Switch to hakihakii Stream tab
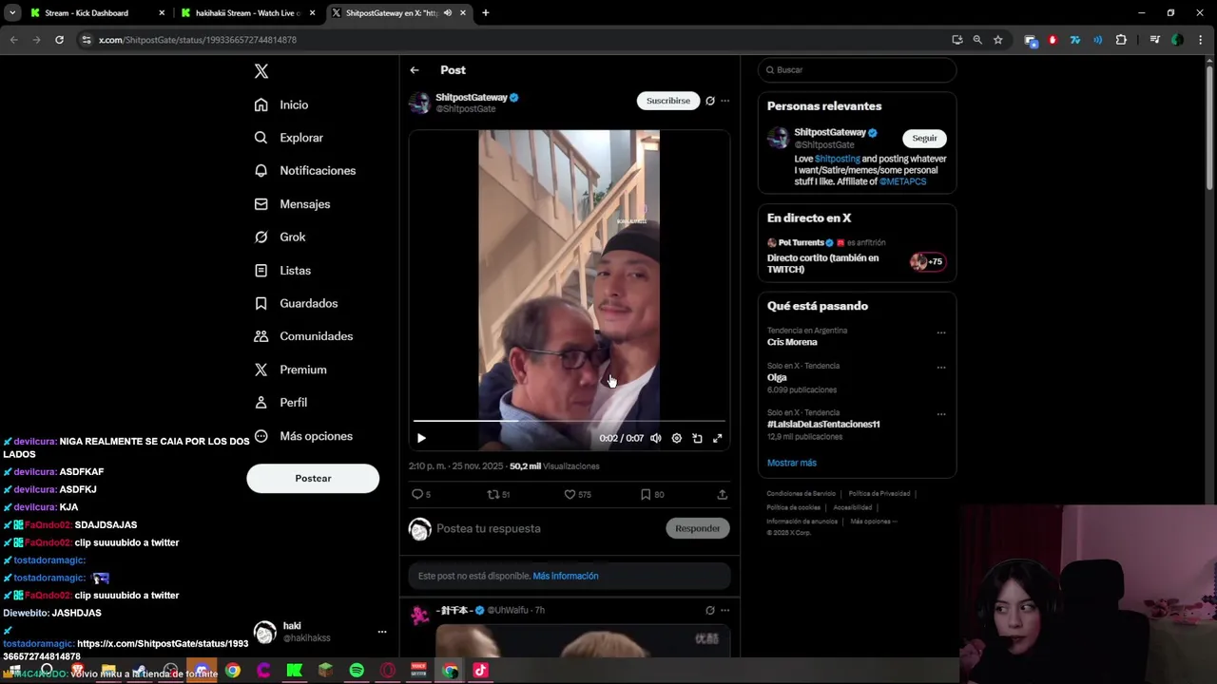1217x684 pixels. (x=247, y=13)
